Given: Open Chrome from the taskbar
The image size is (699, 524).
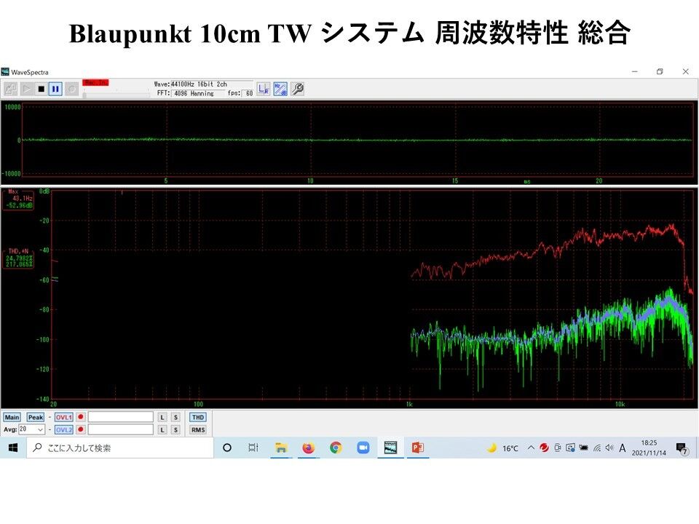Looking at the screenshot, I should coord(336,448).
